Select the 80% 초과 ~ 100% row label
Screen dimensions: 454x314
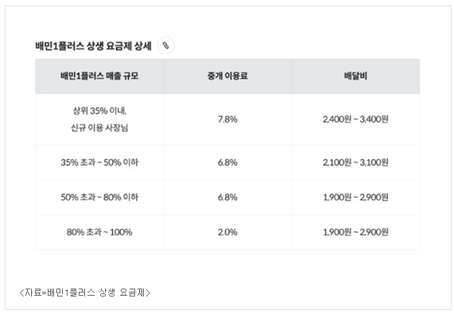pos(99,232)
